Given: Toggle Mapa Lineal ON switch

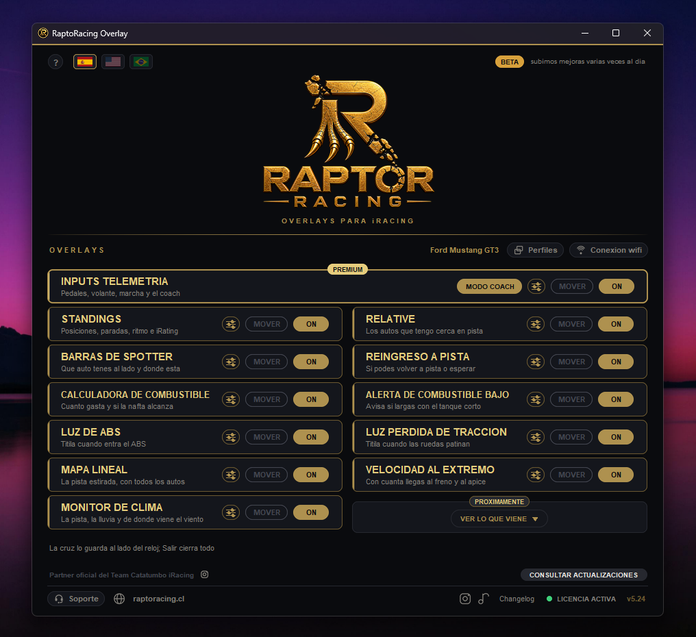Looking at the screenshot, I should tap(311, 475).
